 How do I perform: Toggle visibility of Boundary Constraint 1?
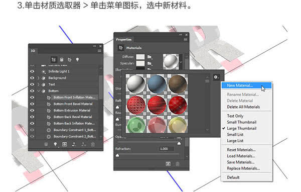(32, 130)
